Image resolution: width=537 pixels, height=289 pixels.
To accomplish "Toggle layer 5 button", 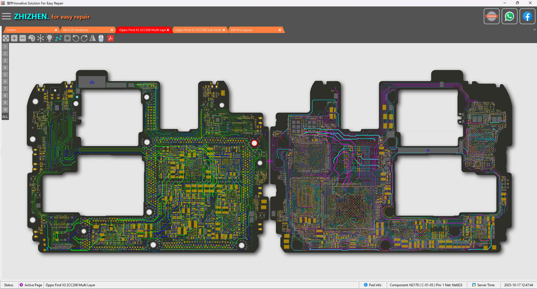I will pyautogui.click(x=5, y=75).
